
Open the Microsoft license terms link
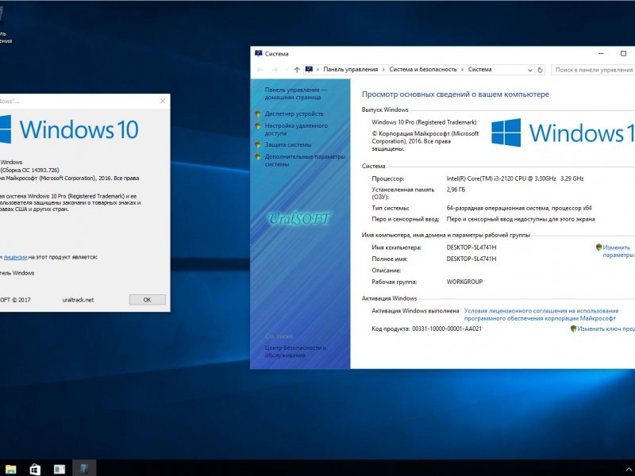tap(541, 314)
